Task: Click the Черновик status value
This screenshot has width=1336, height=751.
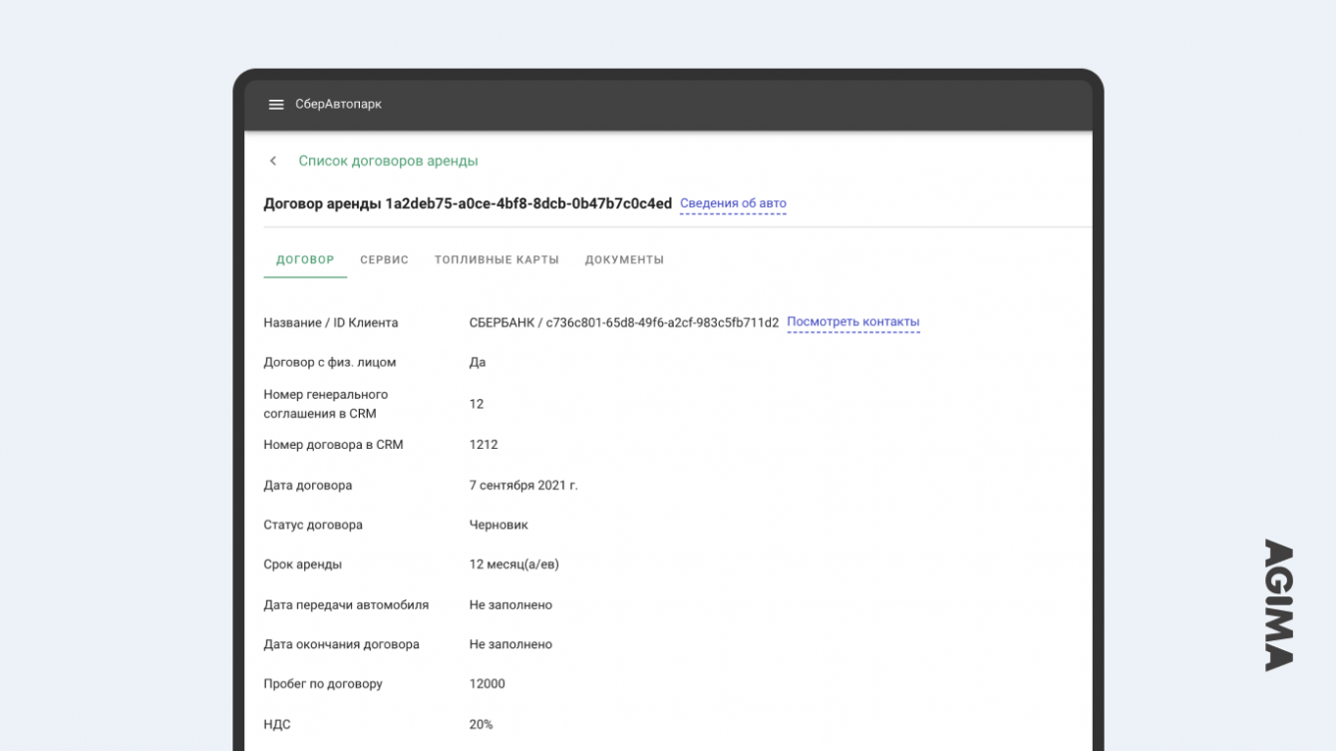Action: pos(499,525)
